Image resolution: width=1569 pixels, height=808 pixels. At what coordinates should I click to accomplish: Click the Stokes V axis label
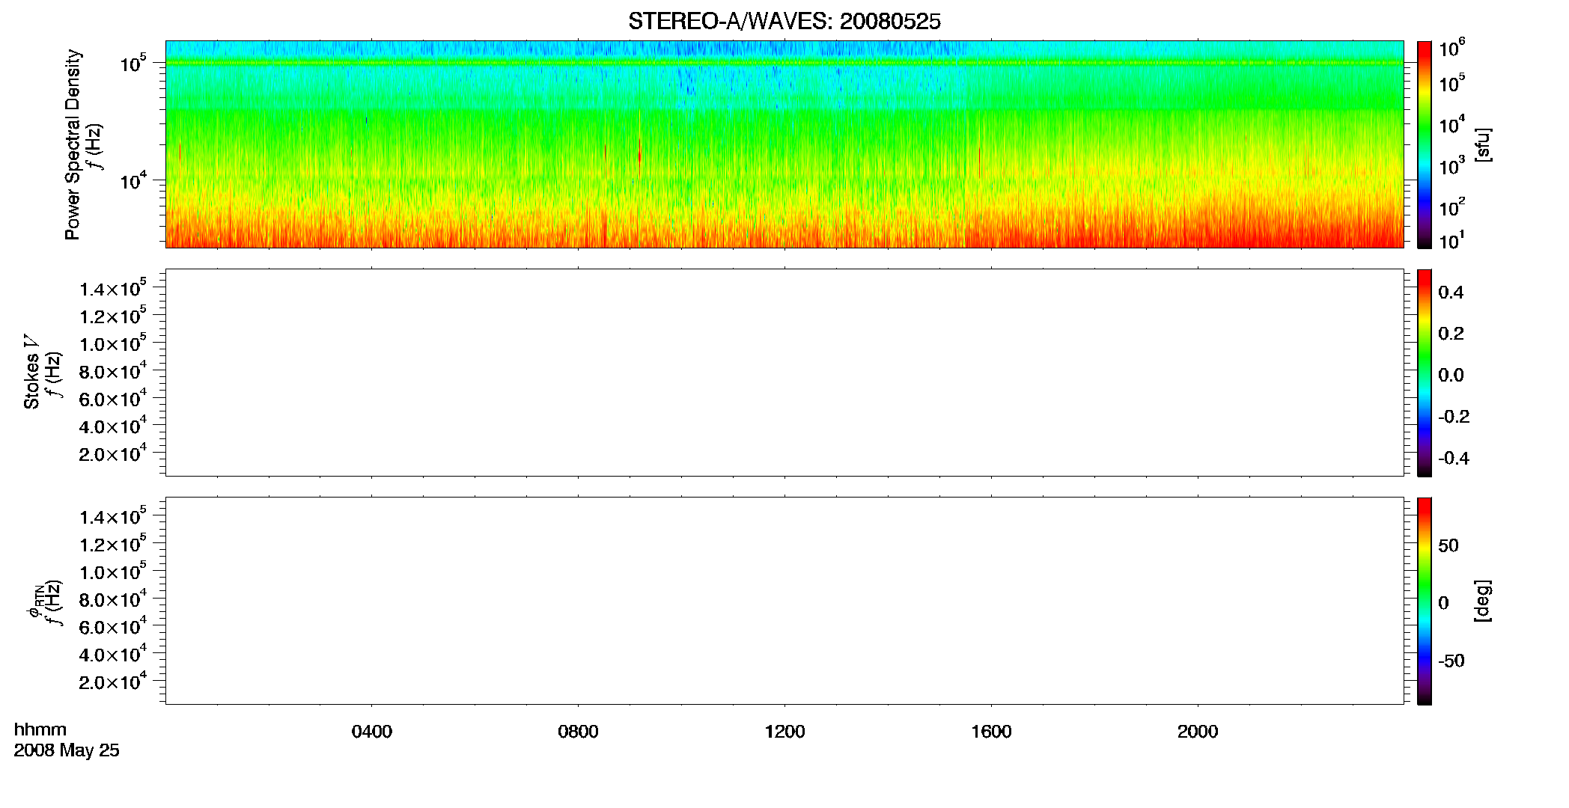(x=32, y=373)
